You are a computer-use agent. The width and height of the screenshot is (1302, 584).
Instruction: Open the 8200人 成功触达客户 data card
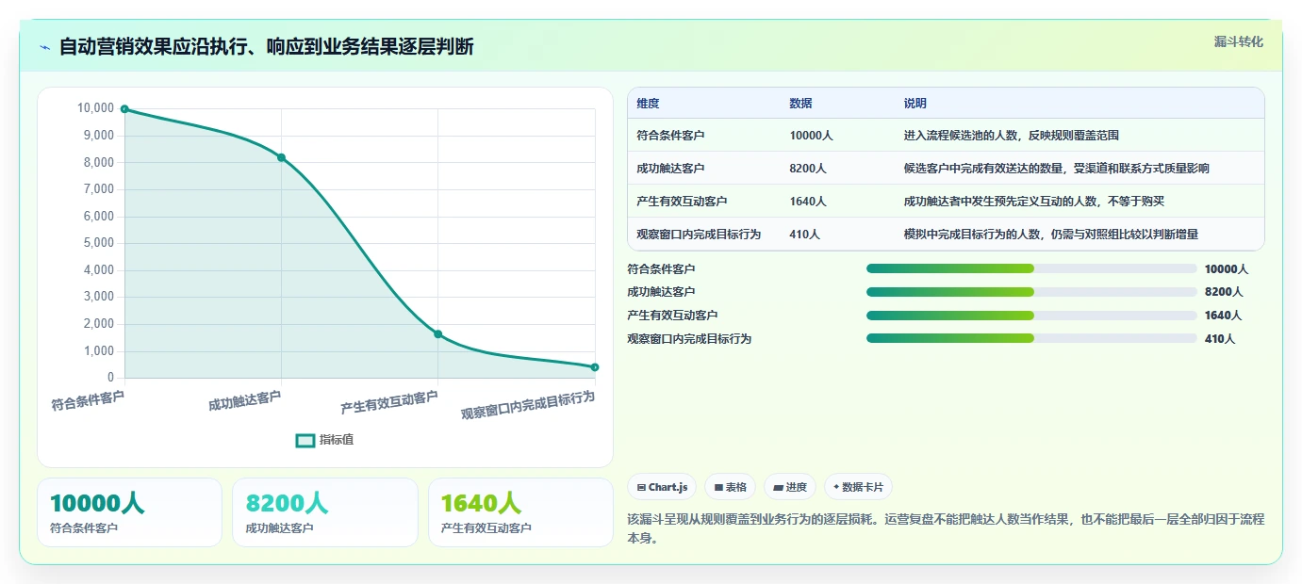coord(325,512)
